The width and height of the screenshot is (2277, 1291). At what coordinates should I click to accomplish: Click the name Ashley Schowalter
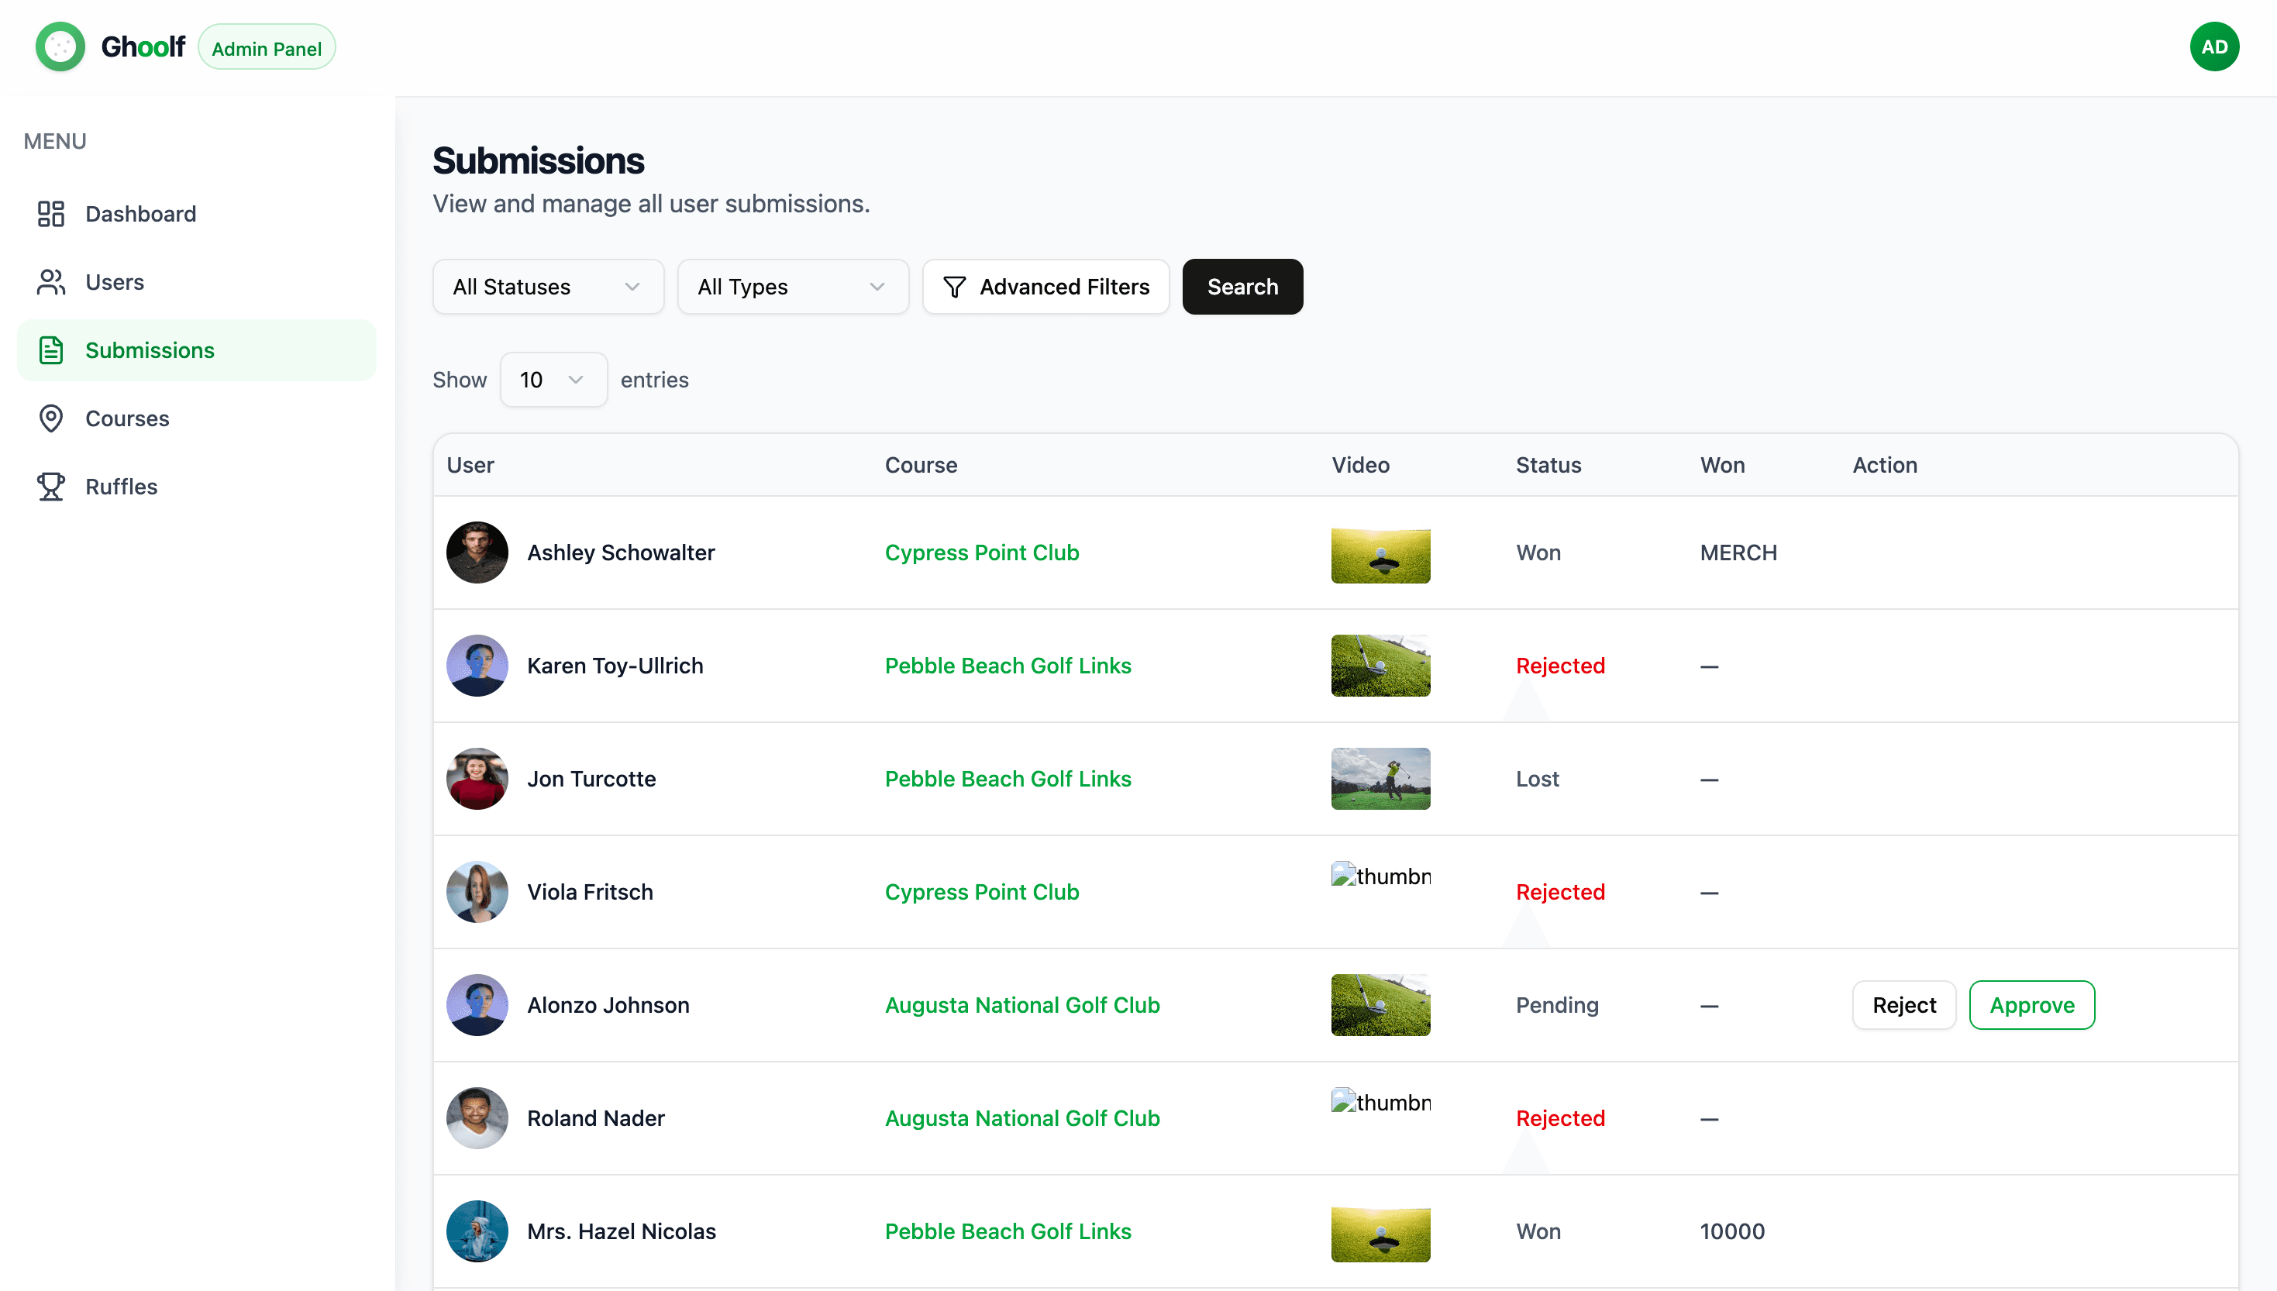[621, 553]
